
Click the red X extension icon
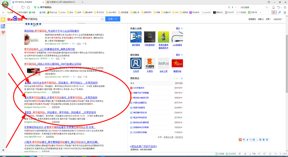pyautogui.click(x=273, y=12)
